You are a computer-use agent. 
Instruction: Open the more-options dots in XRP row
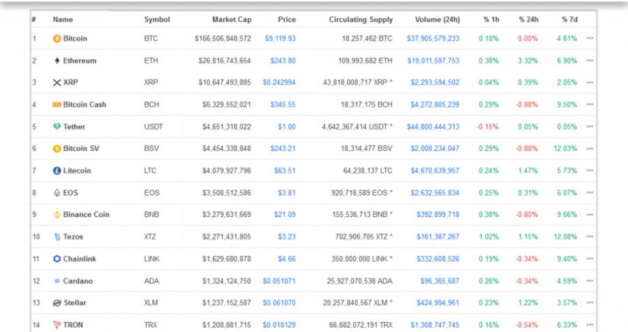[x=590, y=82]
